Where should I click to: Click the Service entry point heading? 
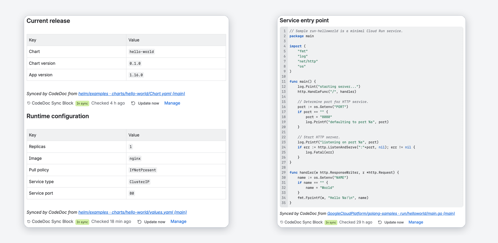pyautogui.click(x=304, y=21)
